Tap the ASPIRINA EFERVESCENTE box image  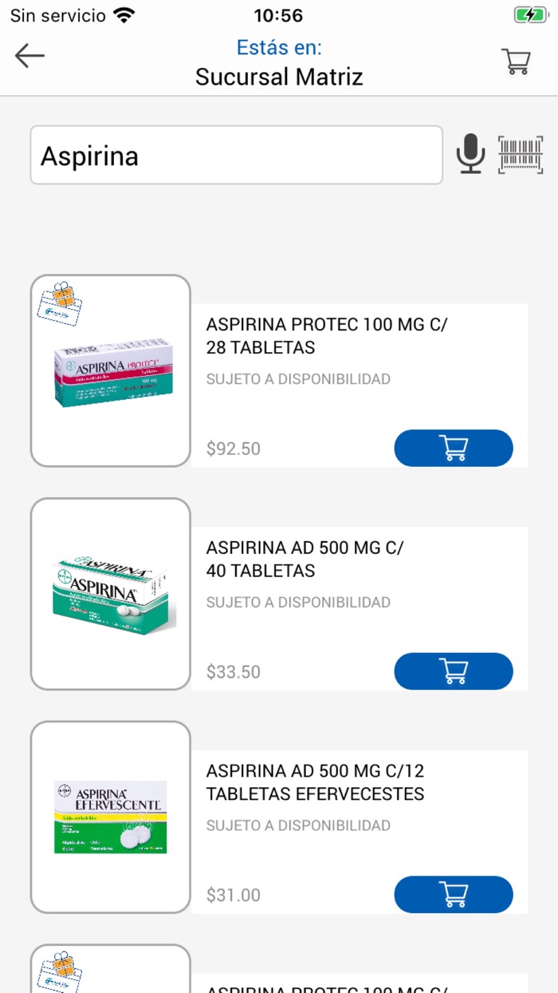pos(111,818)
